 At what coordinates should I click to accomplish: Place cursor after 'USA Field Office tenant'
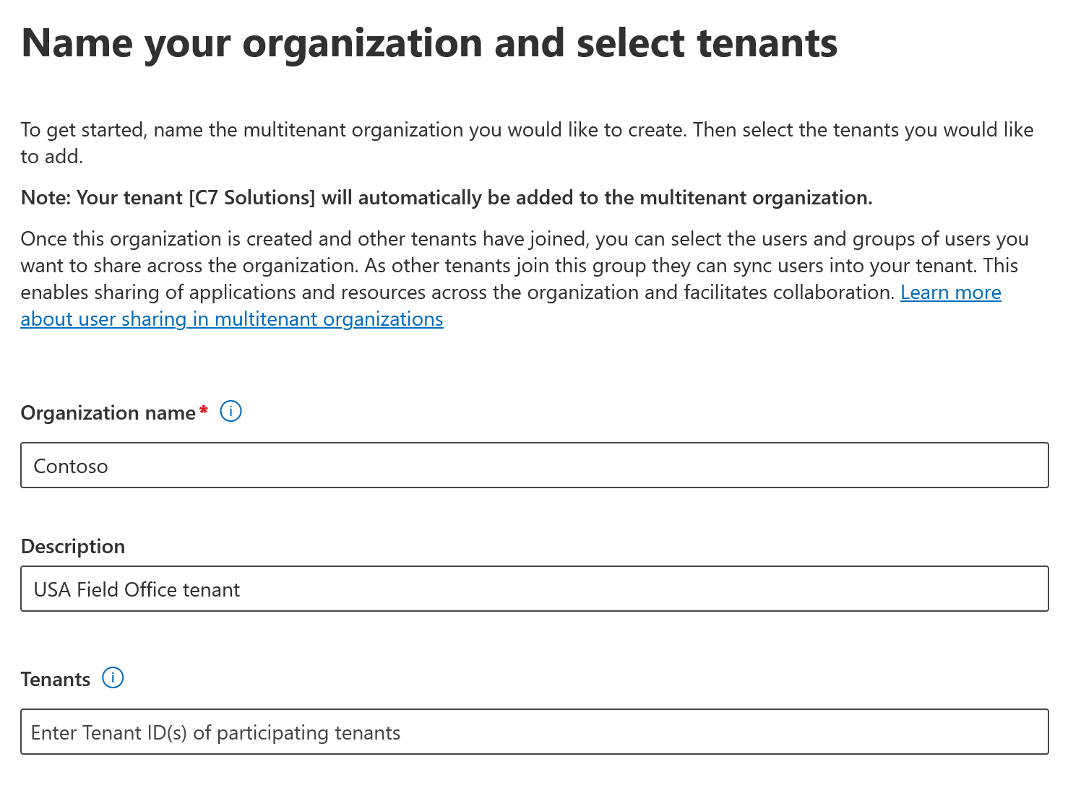tap(241, 590)
